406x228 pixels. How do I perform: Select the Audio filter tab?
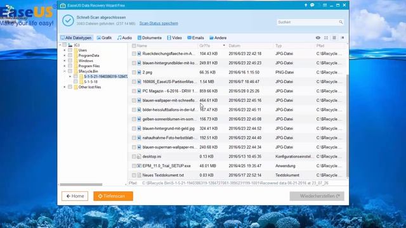pyautogui.click(x=124, y=38)
